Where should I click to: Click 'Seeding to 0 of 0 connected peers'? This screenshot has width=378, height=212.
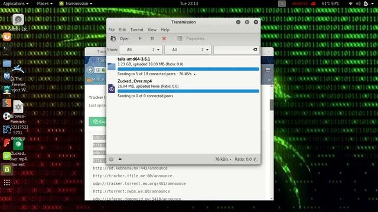click(145, 96)
